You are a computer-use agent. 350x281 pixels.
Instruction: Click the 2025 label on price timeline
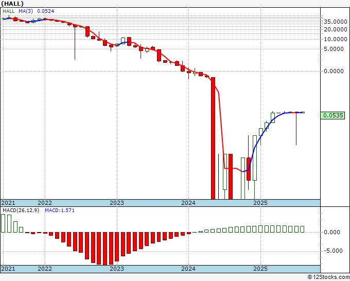pos(260,203)
